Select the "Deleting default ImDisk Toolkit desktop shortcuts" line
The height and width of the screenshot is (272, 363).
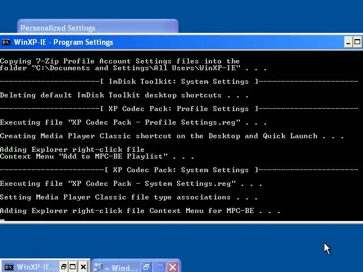point(124,95)
